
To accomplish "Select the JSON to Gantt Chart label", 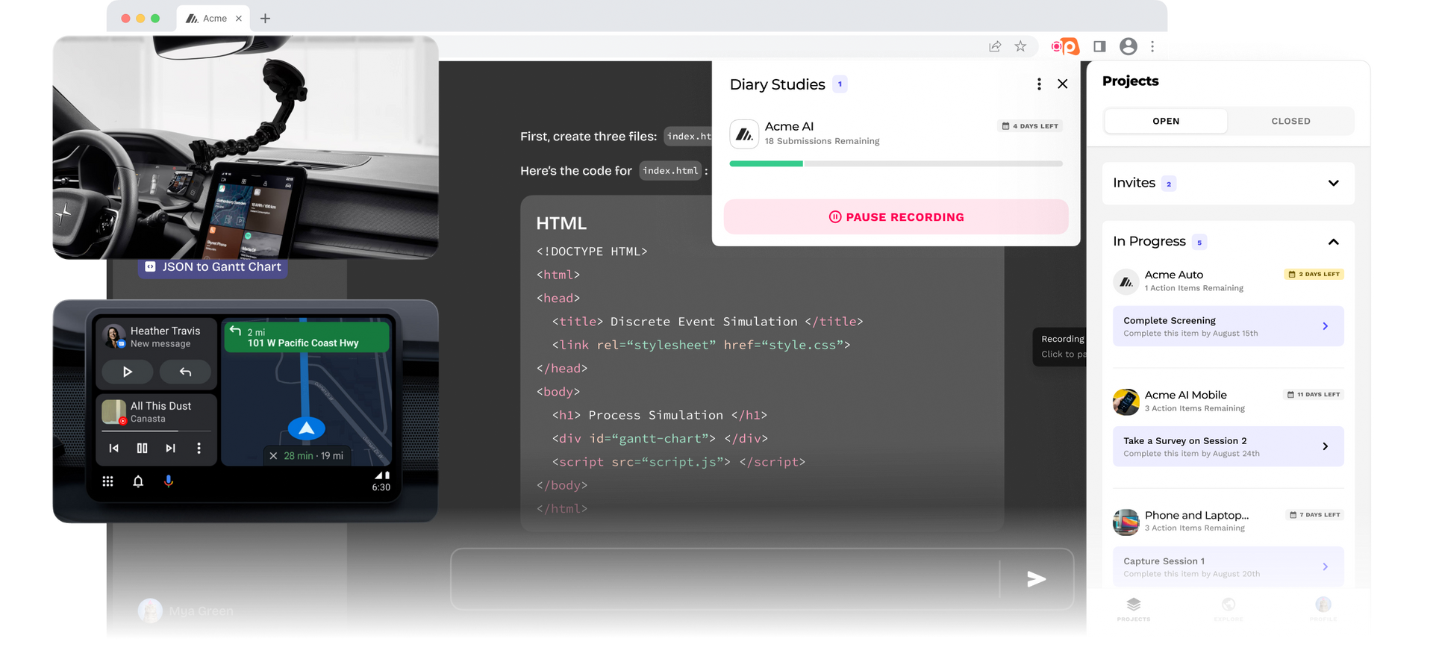I will click(x=213, y=266).
